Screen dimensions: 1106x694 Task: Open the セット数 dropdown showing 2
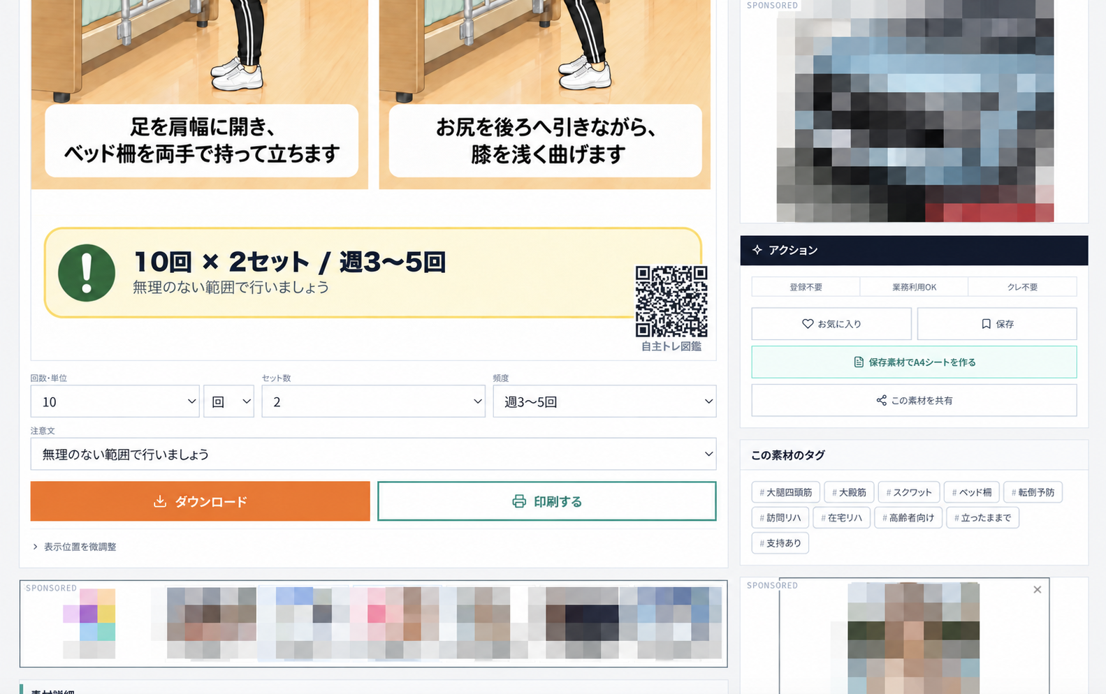(x=374, y=401)
